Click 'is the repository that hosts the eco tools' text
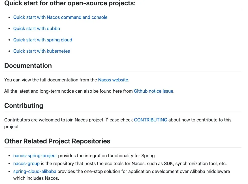248x184 pixels. (x=134, y=164)
